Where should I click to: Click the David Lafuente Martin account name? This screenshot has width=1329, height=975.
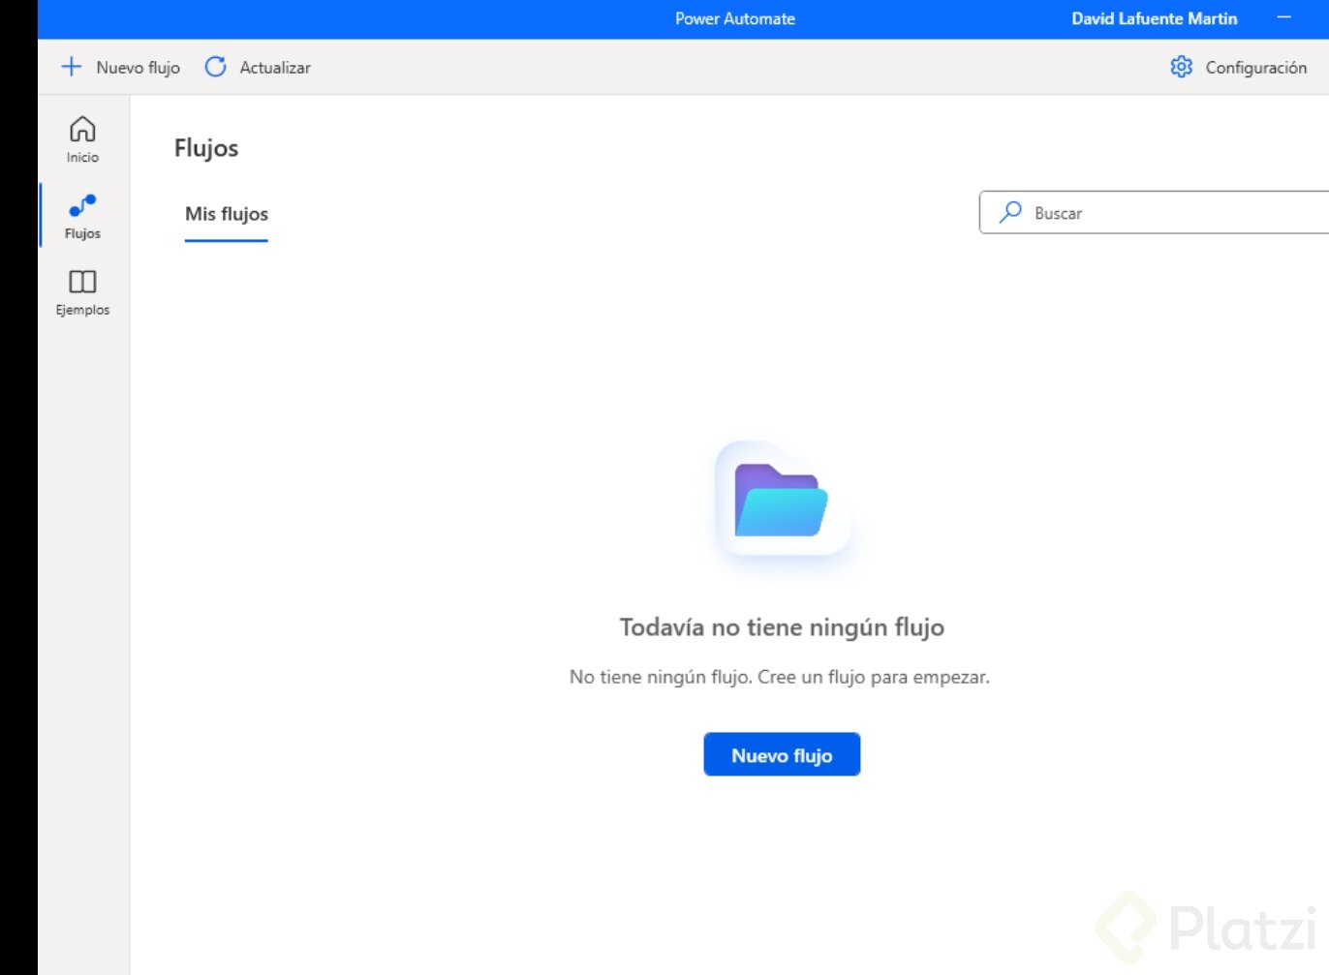pyautogui.click(x=1155, y=18)
